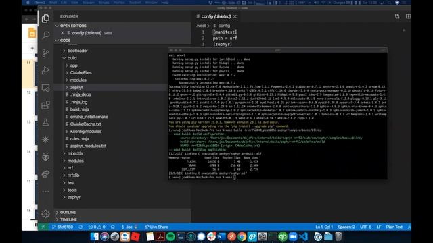The width and height of the screenshot is (433, 243).
Task: Click the remote window indicator in status bar
Action: pos(43,227)
